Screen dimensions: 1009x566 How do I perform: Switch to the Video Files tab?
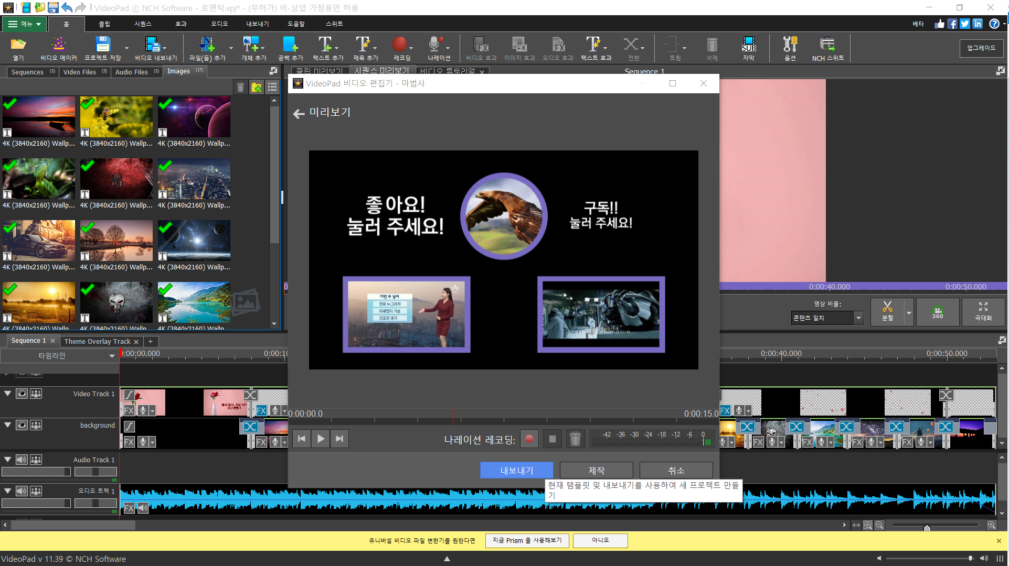pyautogui.click(x=80, y=72)
